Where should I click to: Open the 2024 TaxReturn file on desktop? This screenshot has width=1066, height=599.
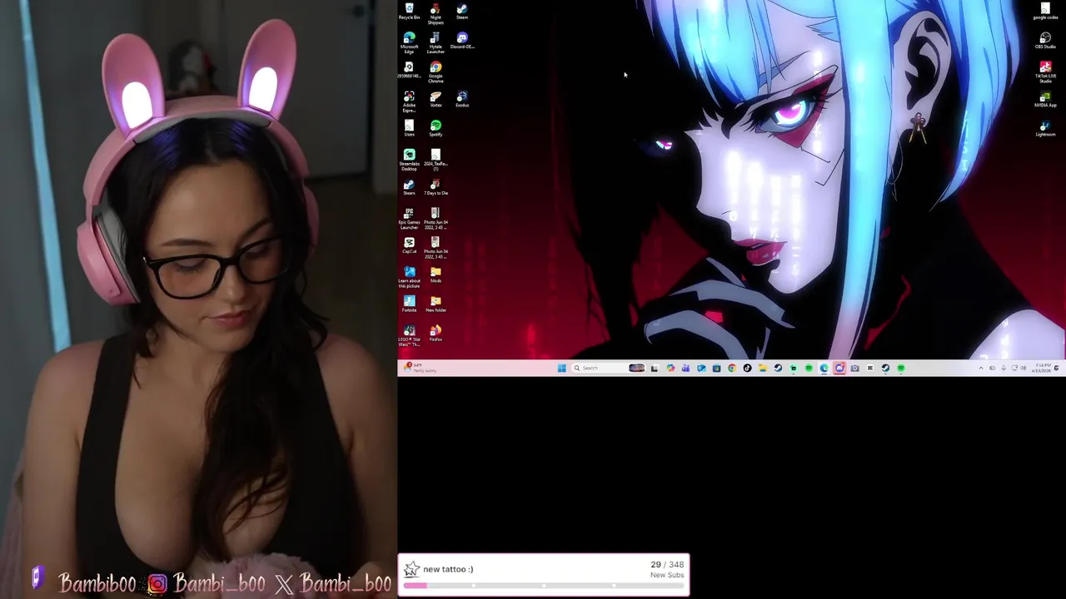pyautogui.click(x=436, y=160)
